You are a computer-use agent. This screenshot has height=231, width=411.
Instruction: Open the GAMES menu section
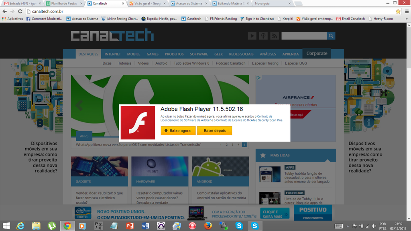[x=153, y=54]
